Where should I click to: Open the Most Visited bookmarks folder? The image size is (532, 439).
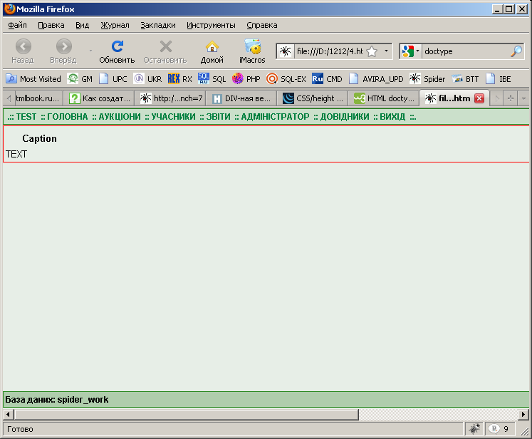pos(33,79)
